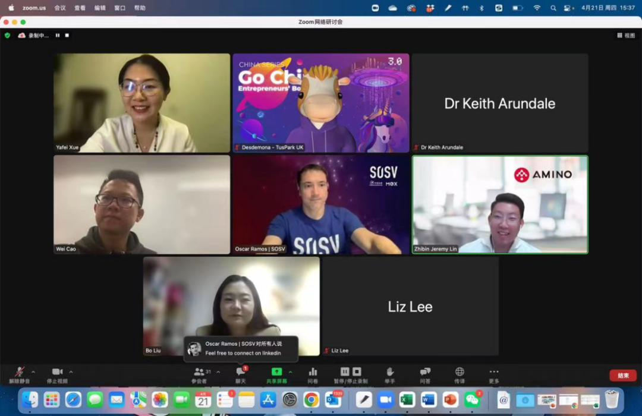Raise hand with the 举手 icon

[390, 372]
